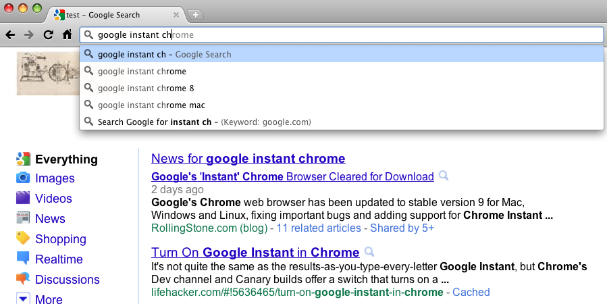Click the yellow price tag Shopping icon
Image resolution: width=607 pixels, height=304 pixels.
point(23,238)
